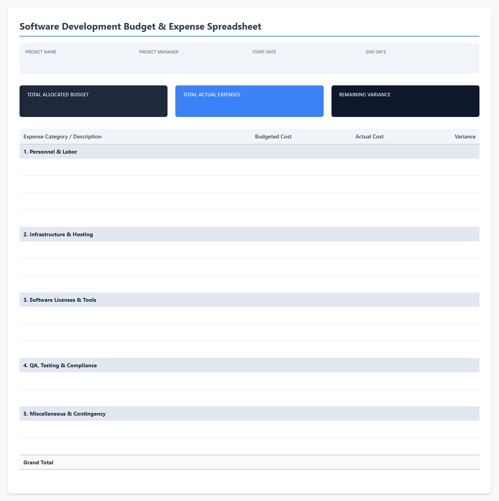Select the Total Allocated Budget card
This screenshot has width=499, height=501.
(x=93, y=101)
